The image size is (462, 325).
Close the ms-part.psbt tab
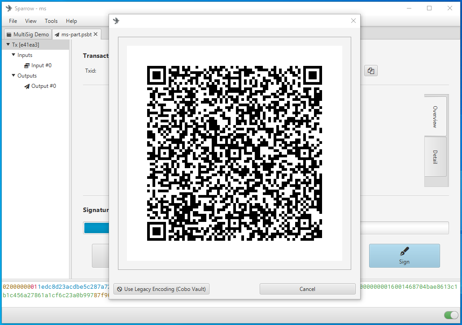tap(96, 34)
